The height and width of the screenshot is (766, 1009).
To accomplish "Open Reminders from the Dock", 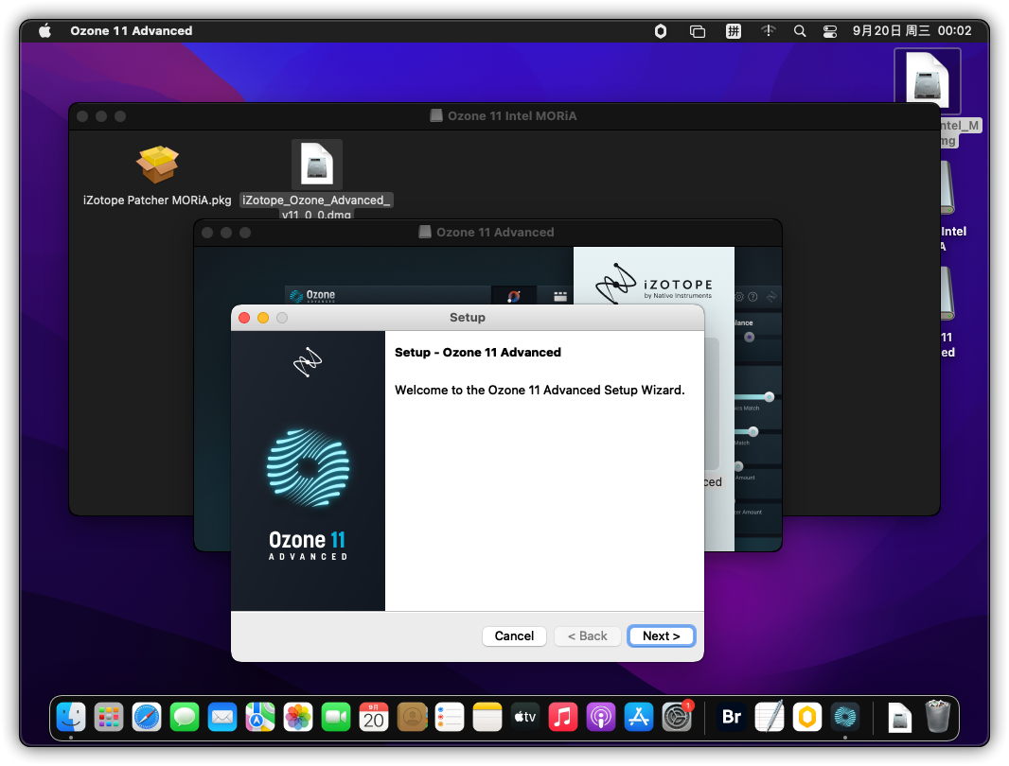I will click(x=450, y=717).
